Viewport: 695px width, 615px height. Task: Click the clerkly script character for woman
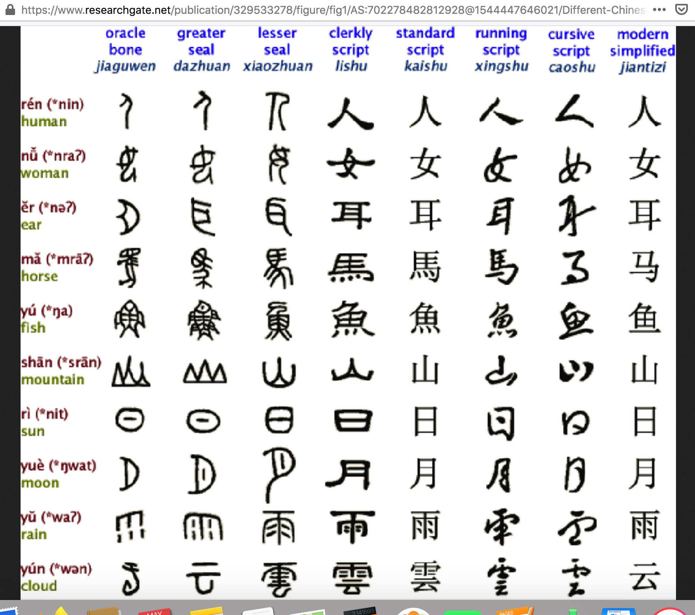pyautogui.click(x=351, y=164)
